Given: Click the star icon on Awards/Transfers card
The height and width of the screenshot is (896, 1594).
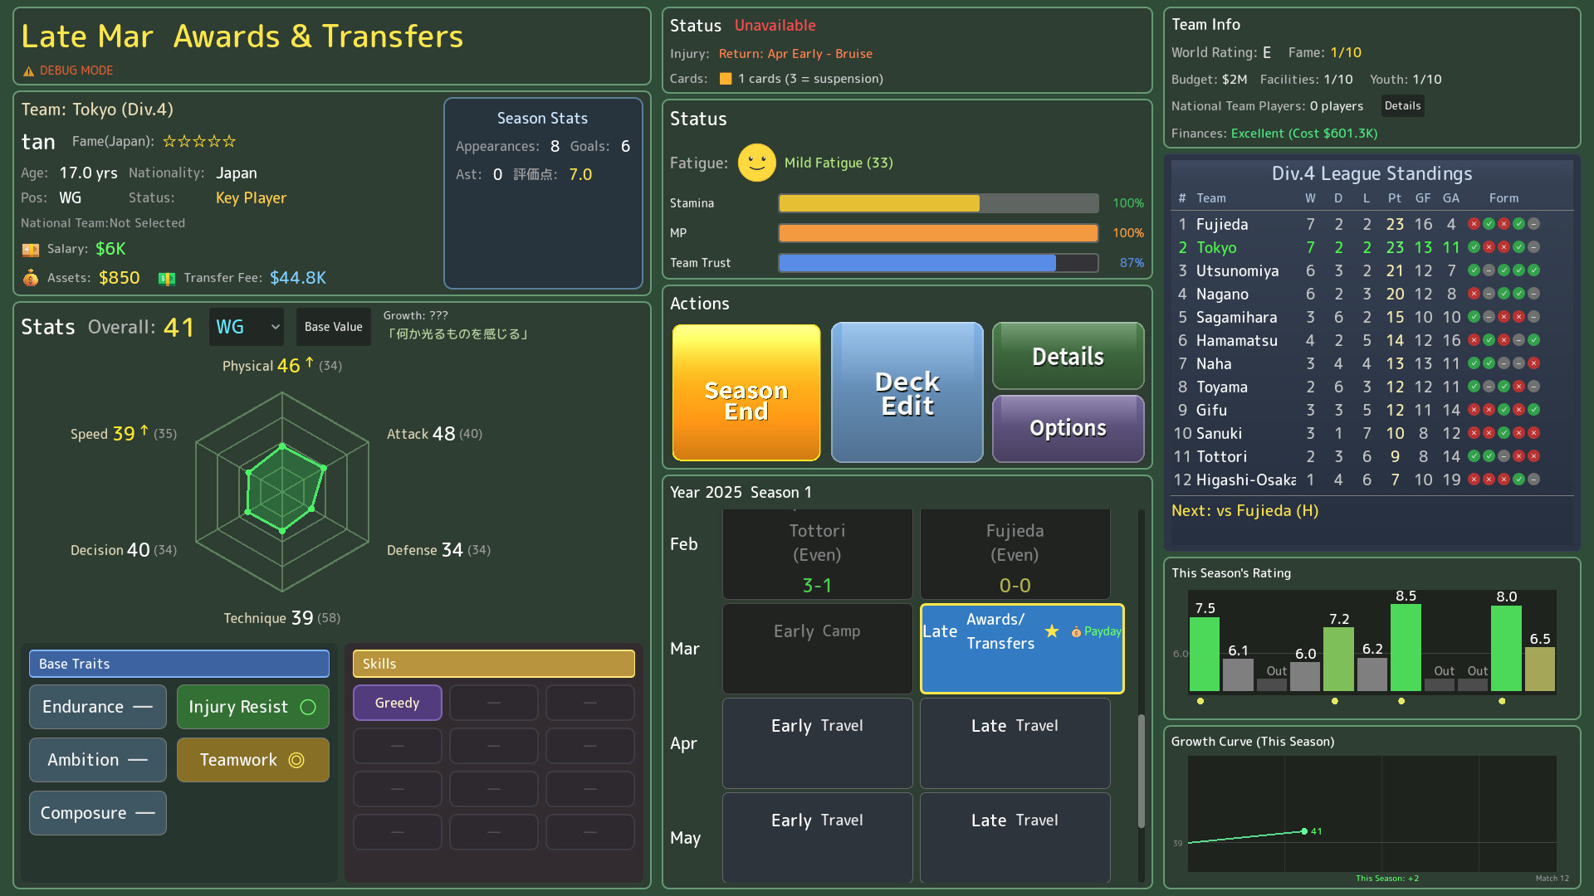Looking at the screenshot, I should (x=1052, y=631).
